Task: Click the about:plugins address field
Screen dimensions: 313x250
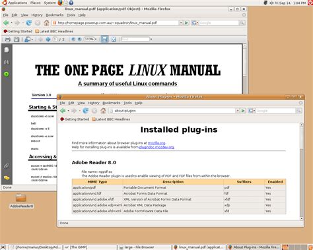Action: pos(172,111)
